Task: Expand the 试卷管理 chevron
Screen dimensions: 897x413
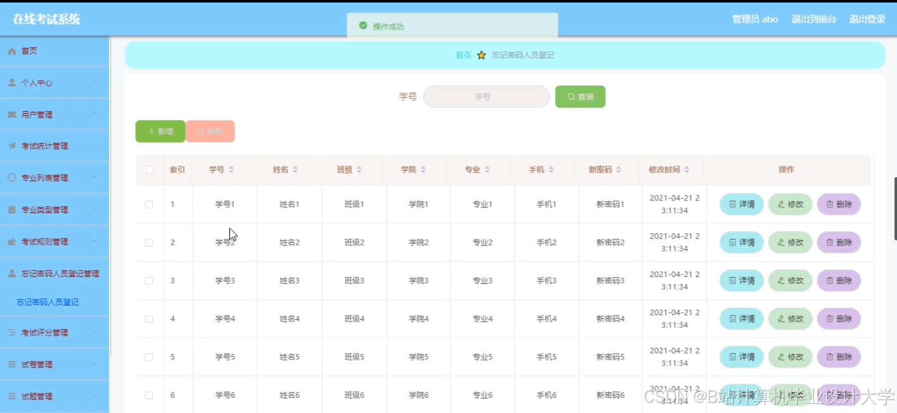Action: pos(94,364)
